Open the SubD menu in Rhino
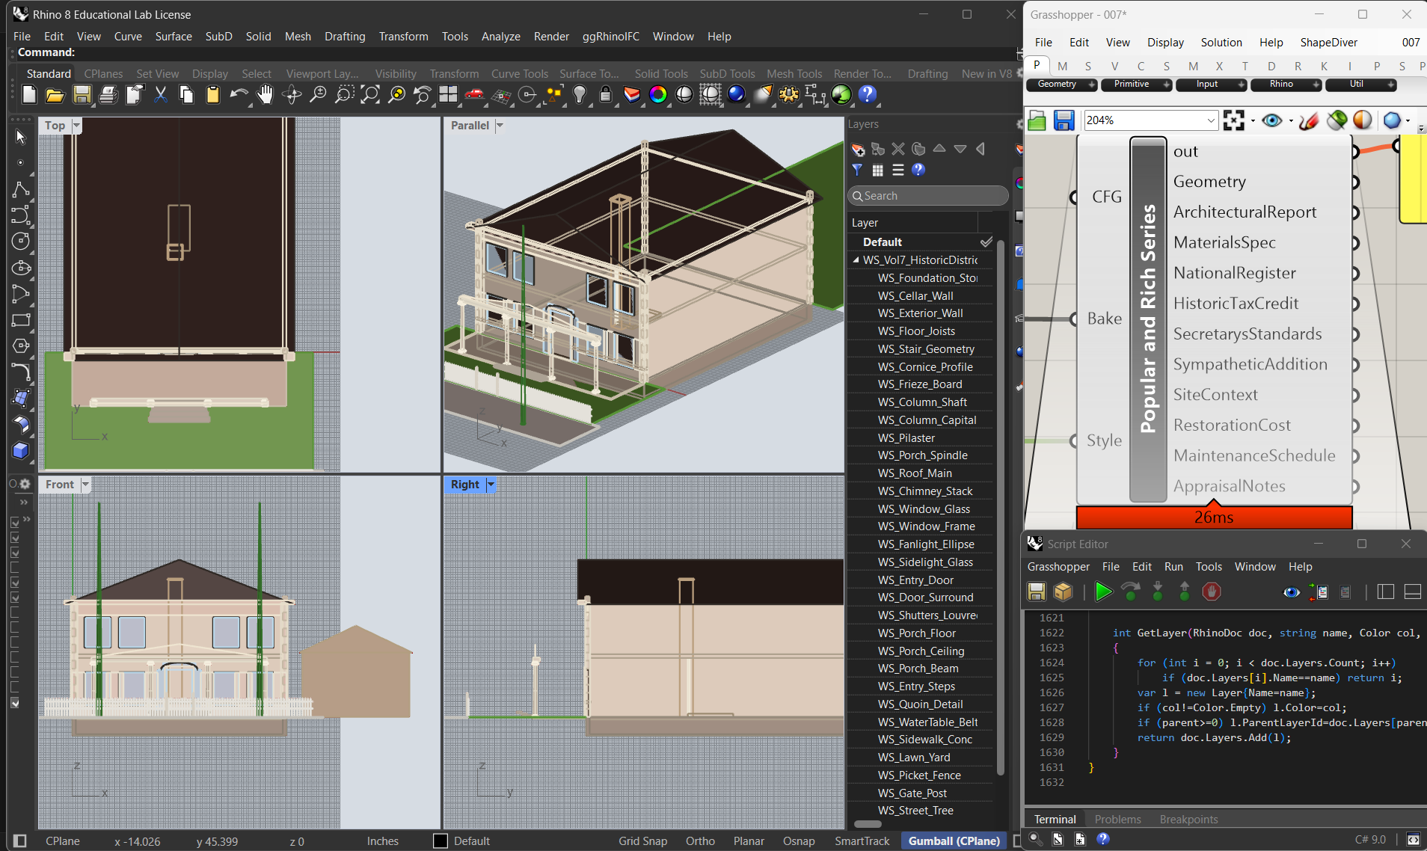The width and height of the screenshot is (1427, 851). (x=218, y=37)
